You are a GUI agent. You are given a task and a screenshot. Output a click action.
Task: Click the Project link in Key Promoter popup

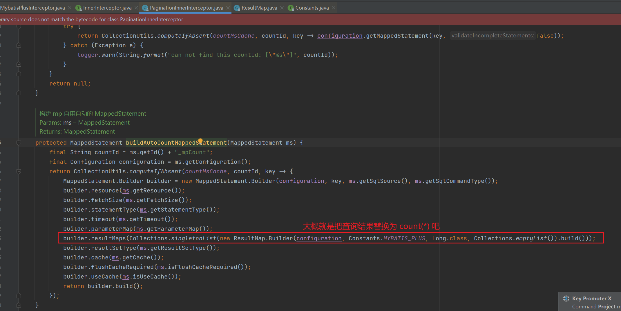(606, 307)
